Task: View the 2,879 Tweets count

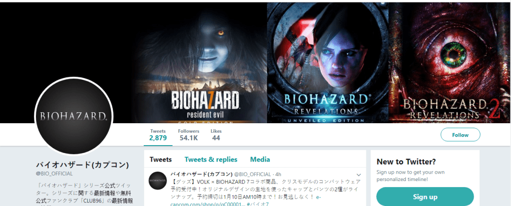Action: [158, 135]
